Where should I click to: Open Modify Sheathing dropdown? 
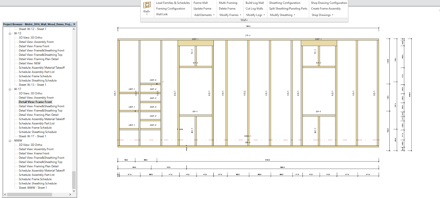point(282,15)
